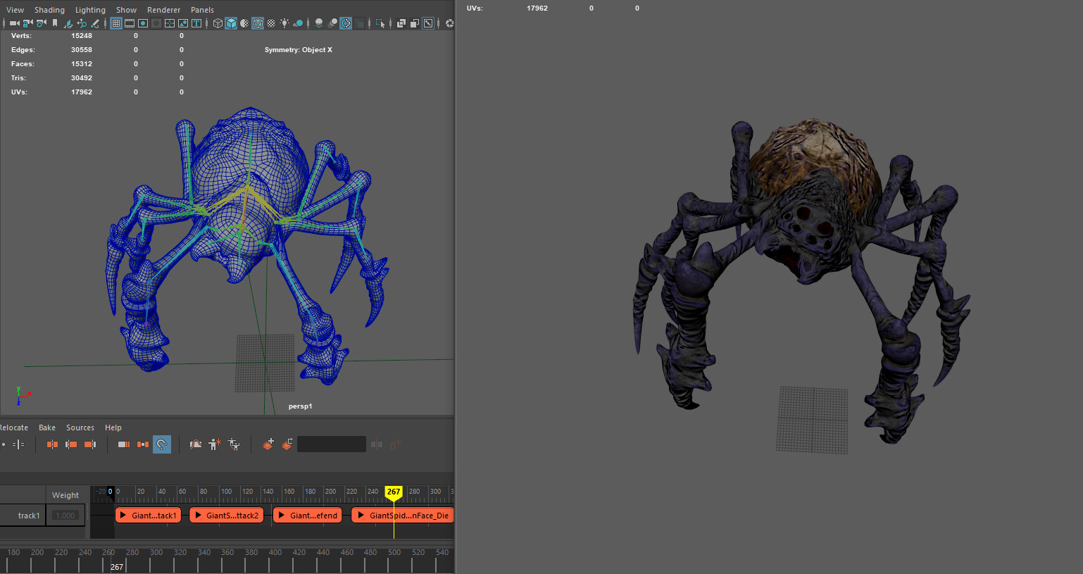Screen dimensions: 1083x574
Task: Select the snap magnet icon in Time Editor toolbar
Action: pyautogui.click(x=162, y=444)
